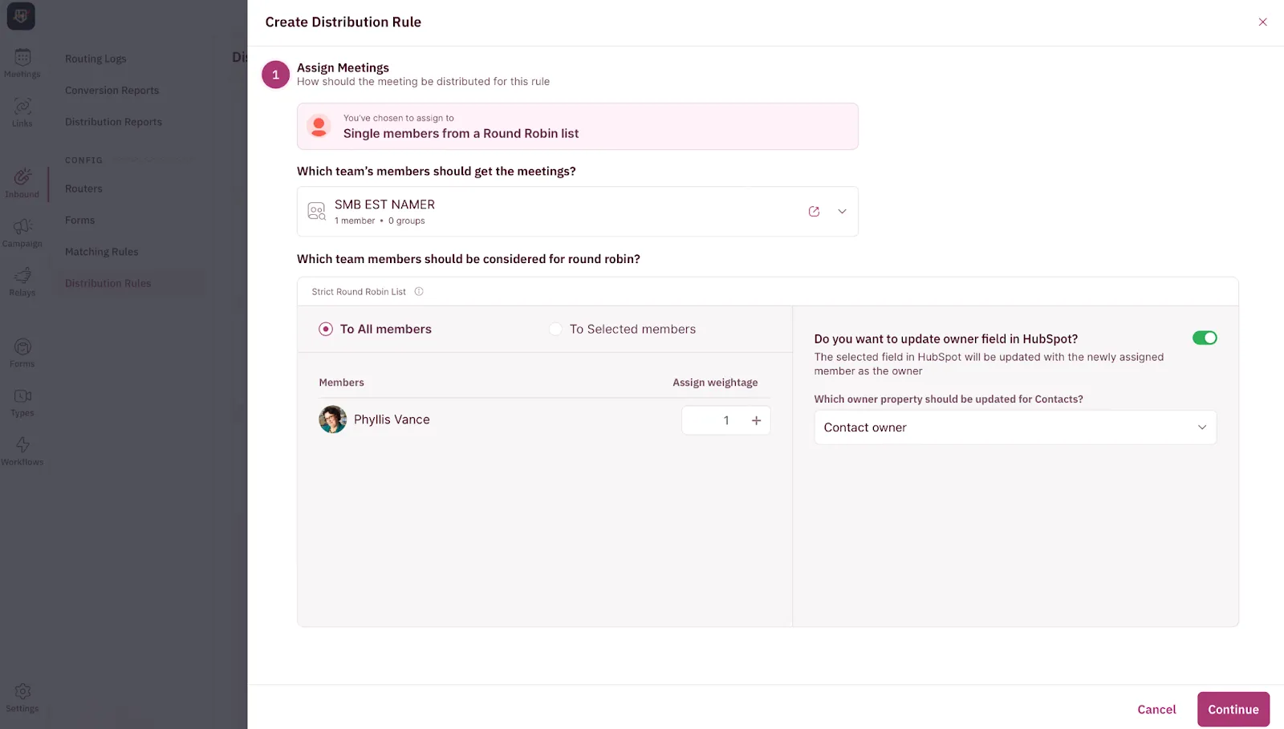1284x729 pixels.
Task: Open Types in the left sidebar
Action: click(22, 402)
